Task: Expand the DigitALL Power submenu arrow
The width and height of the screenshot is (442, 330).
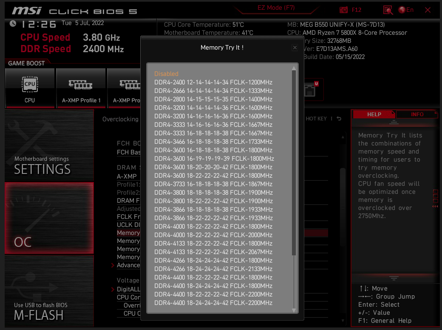Action: (113, 289)
